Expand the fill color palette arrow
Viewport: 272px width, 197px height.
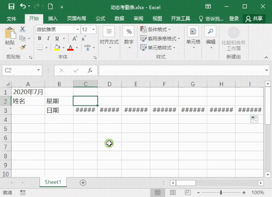point(63,47)
